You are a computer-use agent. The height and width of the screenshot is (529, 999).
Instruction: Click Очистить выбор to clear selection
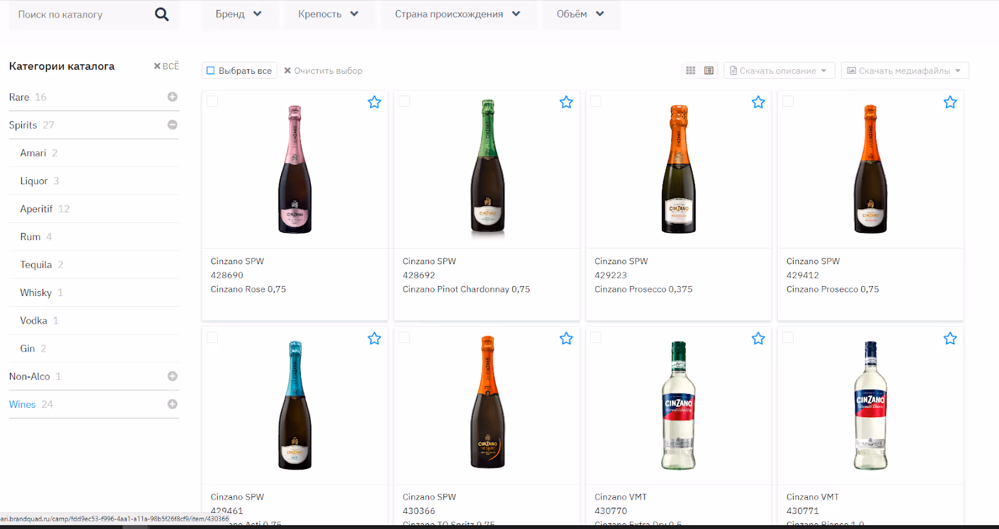click(x=323, y=71)
